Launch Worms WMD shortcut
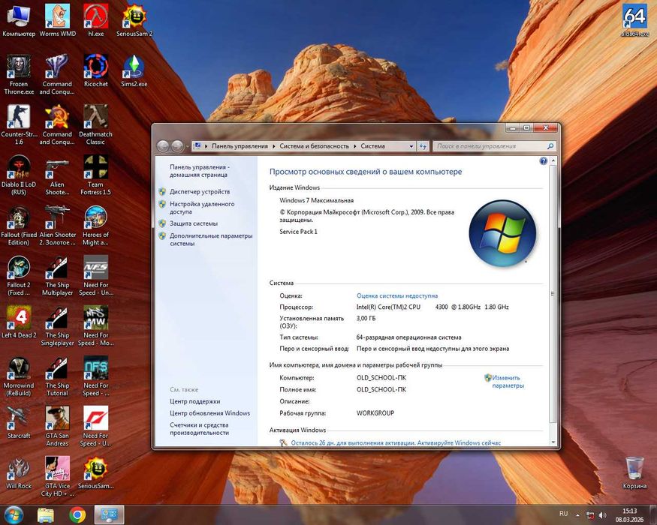The width and height of the screenshot is (657, 525). pos(57,19)
